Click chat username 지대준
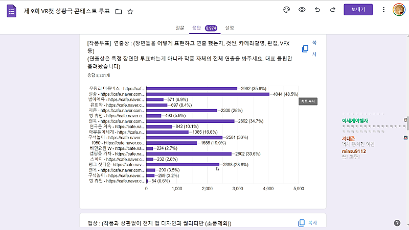Image resolution: width=409 pixels, height=230 pixels. [x=348, y=138]
